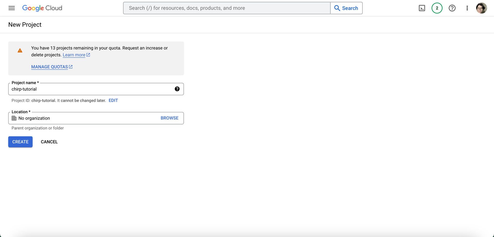Screen dimensions: 494x237
Task: Open the MANAGE QUOTAS link
Action: pyautogui.click(x=50, y=67)
